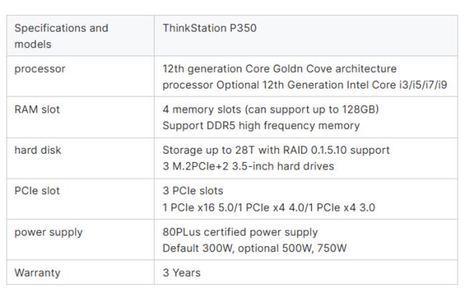The image size is (465, 297).
Task: Select the ThinkStation P350 header cell
Action: point(209,28)
